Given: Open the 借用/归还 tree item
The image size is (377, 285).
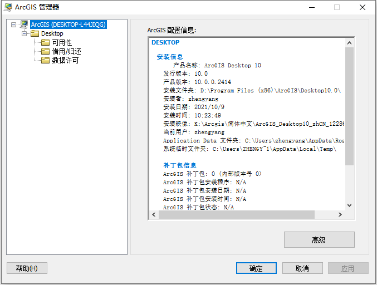Looking at the screenshot, I should coord(67,51).
